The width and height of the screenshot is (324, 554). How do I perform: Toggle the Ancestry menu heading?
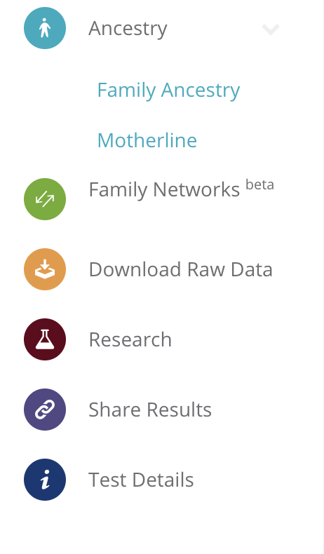[128, 29]
